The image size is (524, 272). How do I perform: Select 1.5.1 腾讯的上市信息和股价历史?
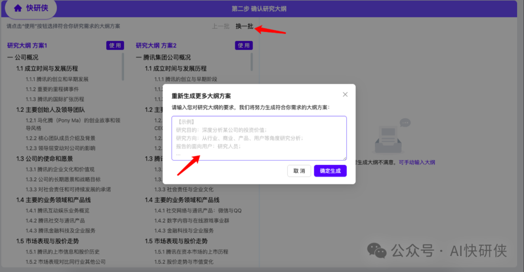pyautogui.click(x=63, y=252)
